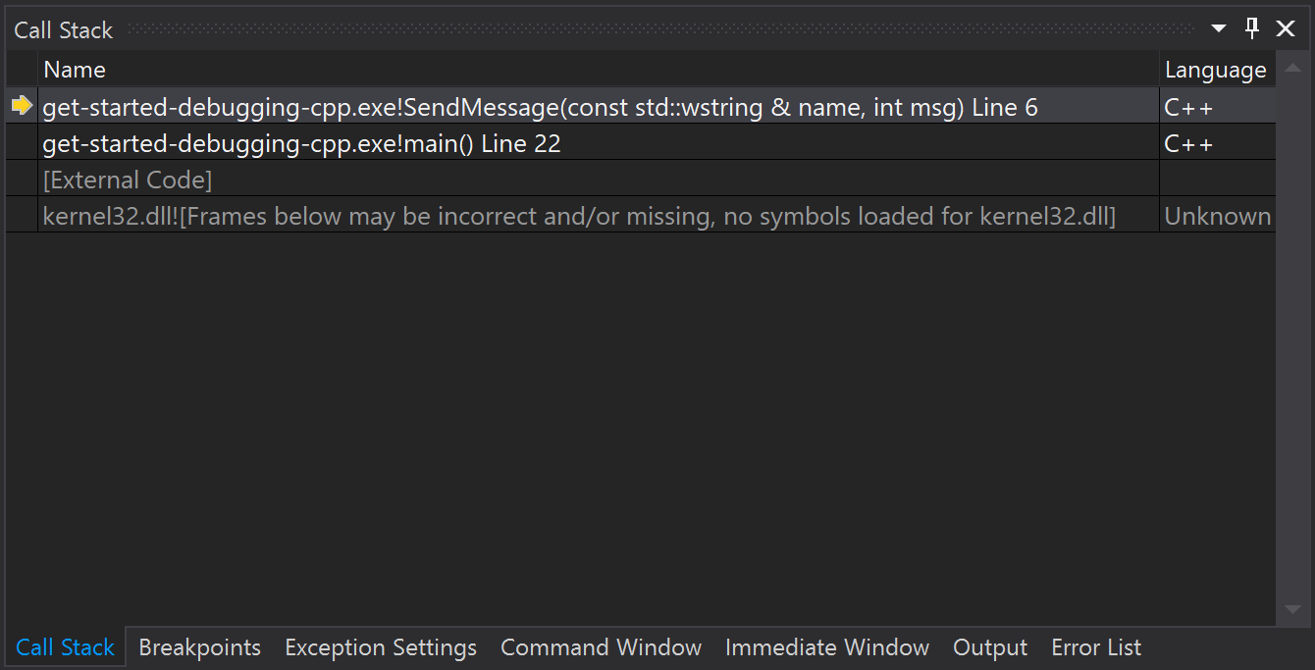The width and height of the screenshot is (1315, 670).
Task: Click the yellow current frame arrow indicator
Action: tap(21, 106)
